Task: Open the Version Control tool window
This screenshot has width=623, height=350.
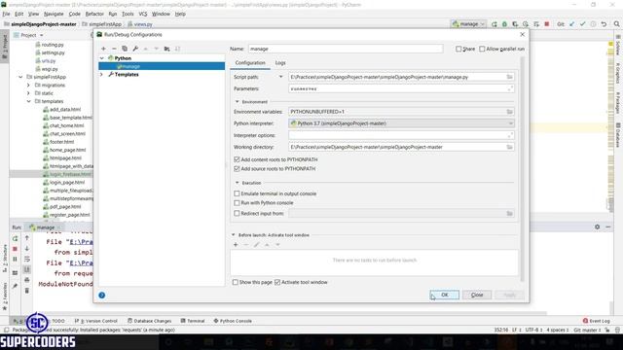Action: click(96, 321)
